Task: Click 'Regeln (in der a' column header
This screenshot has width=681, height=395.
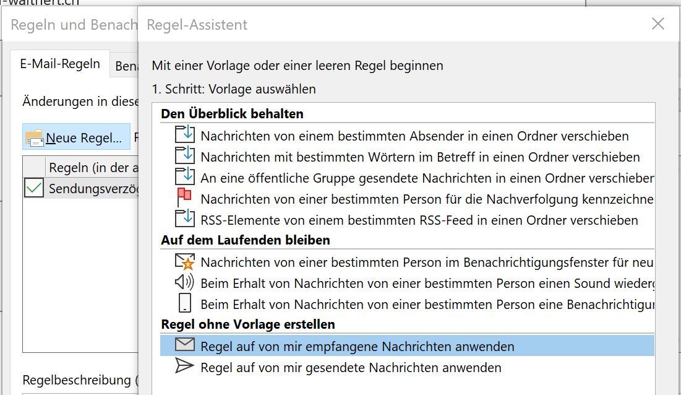Action: click(92, 167)
